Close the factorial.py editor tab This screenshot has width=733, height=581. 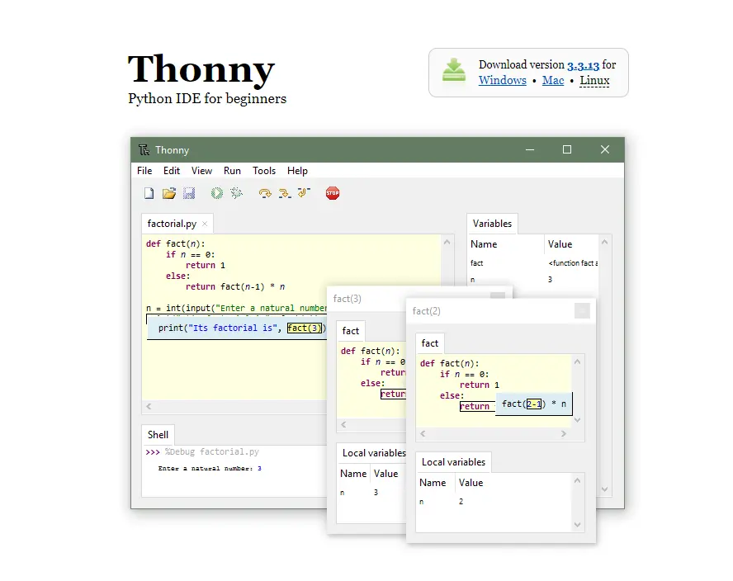(205, 224)
